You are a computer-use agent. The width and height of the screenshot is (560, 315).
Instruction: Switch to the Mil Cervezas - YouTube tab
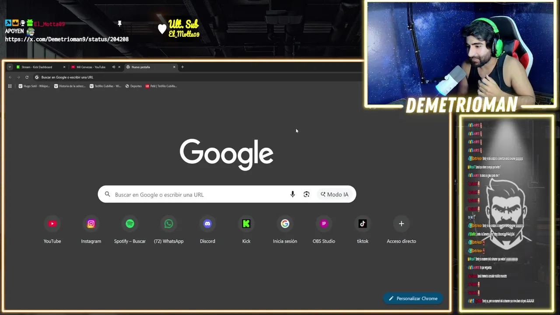point(95,67)
